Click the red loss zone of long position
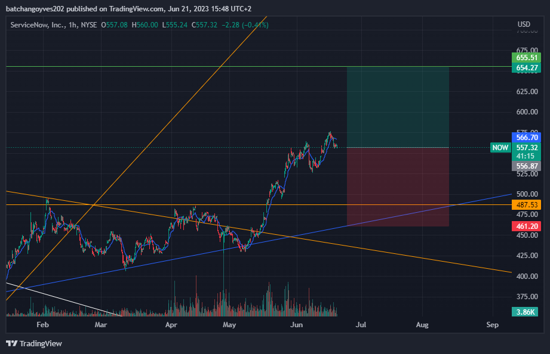The height and width of the screenshot is (354, 550). (x=398, y=187)
